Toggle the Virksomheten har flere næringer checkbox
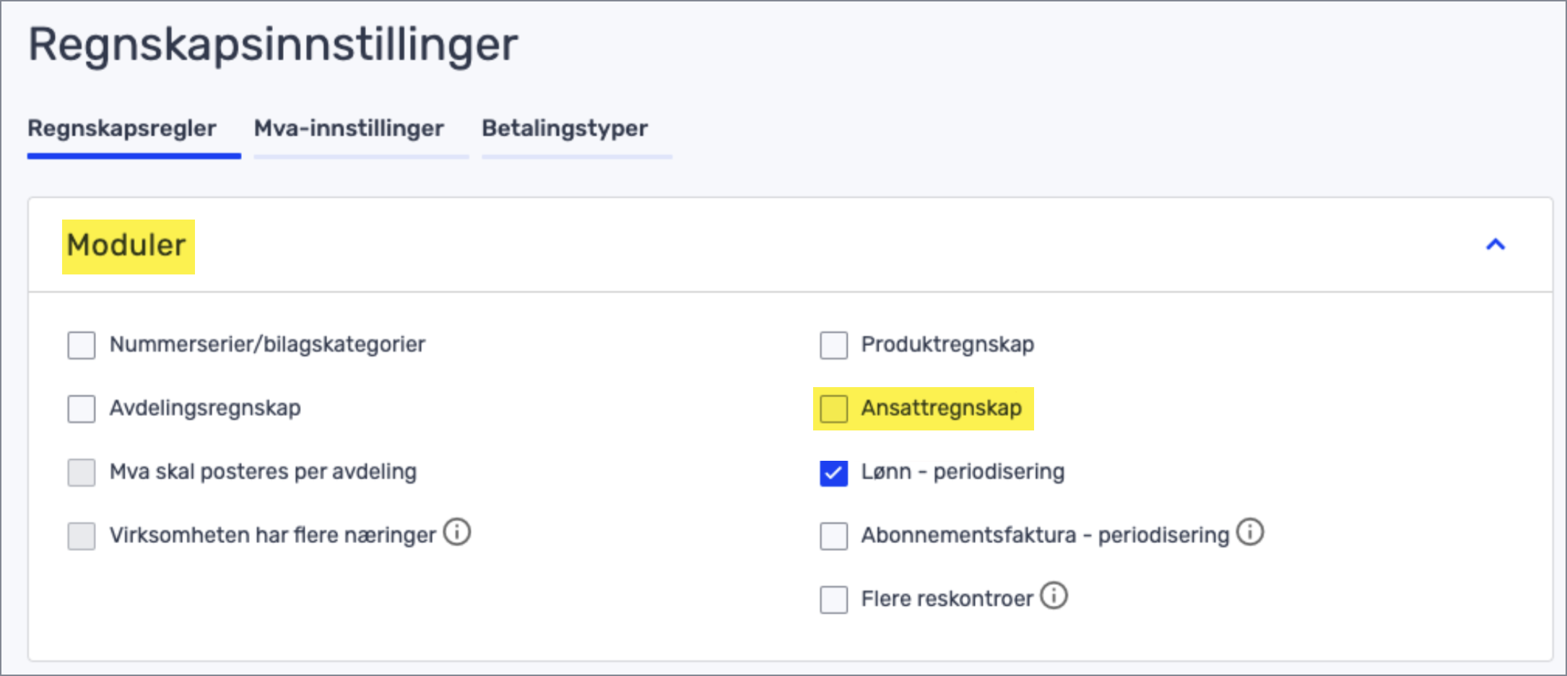The height and width of the screenshot is (676, 1567). tap(82, 536)
